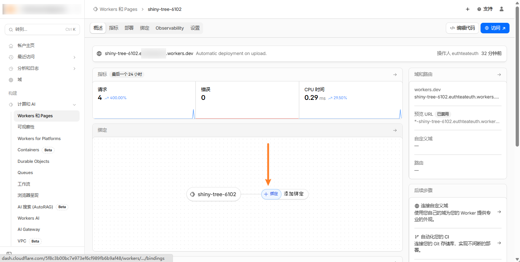Image resolution: width=520 pixels, height=262 pixels.
Task: Click the arrow icon on 指标 panel header
Action: coord(395,75)
